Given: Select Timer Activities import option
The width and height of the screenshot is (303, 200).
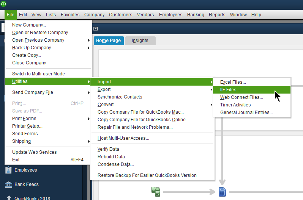Looking at the screenshot, I should point(252,105).
